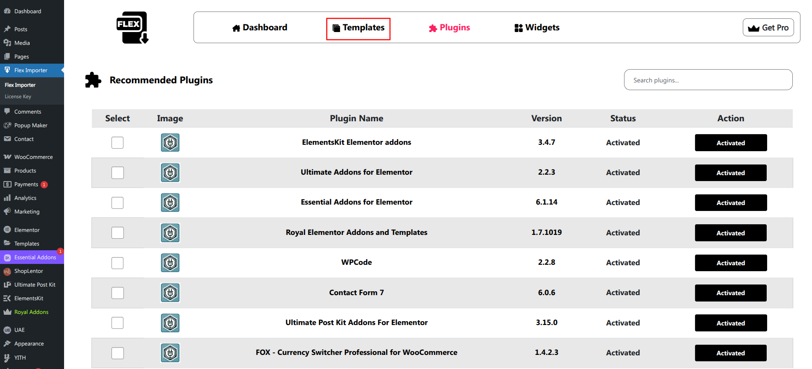Click the FOX Currency Switcher plugin image

pos(170,353)
